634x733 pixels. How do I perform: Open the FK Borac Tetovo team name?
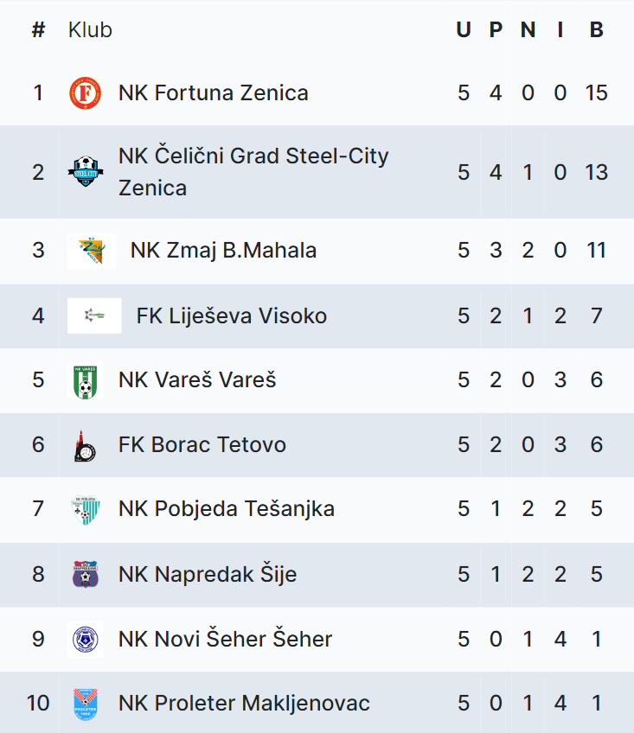point(202,445)
